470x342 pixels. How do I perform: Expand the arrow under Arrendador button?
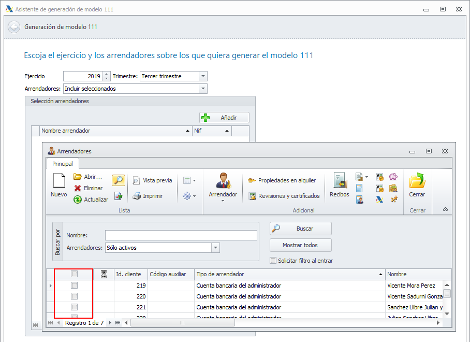(223, 201)
